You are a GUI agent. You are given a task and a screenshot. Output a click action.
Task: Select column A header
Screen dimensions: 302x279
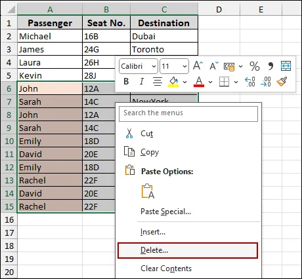coord(50,9)
